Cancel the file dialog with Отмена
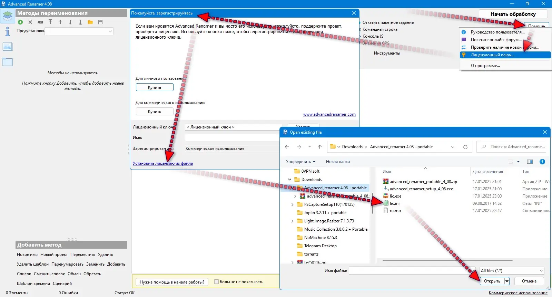This screenshot has width=552, height=297. coord(529,281)
